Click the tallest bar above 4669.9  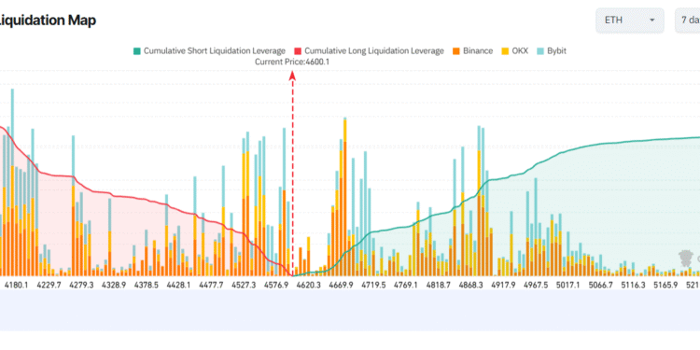coord(344,196)
